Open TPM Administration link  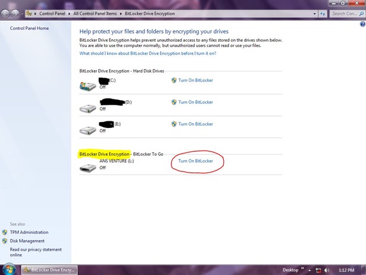pos(29,232)
